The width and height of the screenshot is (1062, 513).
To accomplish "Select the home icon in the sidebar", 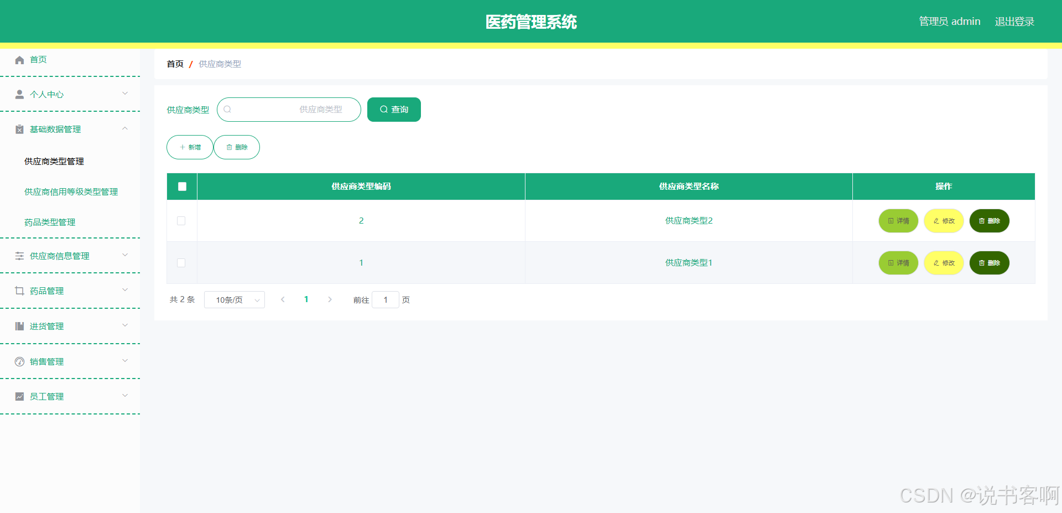I will [x=19, y=59].
